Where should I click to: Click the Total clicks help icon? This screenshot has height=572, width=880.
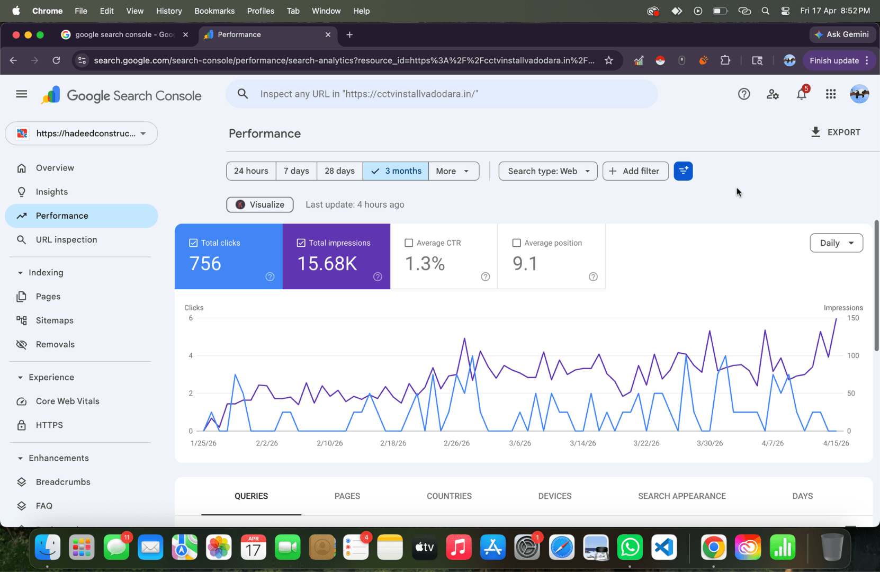click(270, 276)
